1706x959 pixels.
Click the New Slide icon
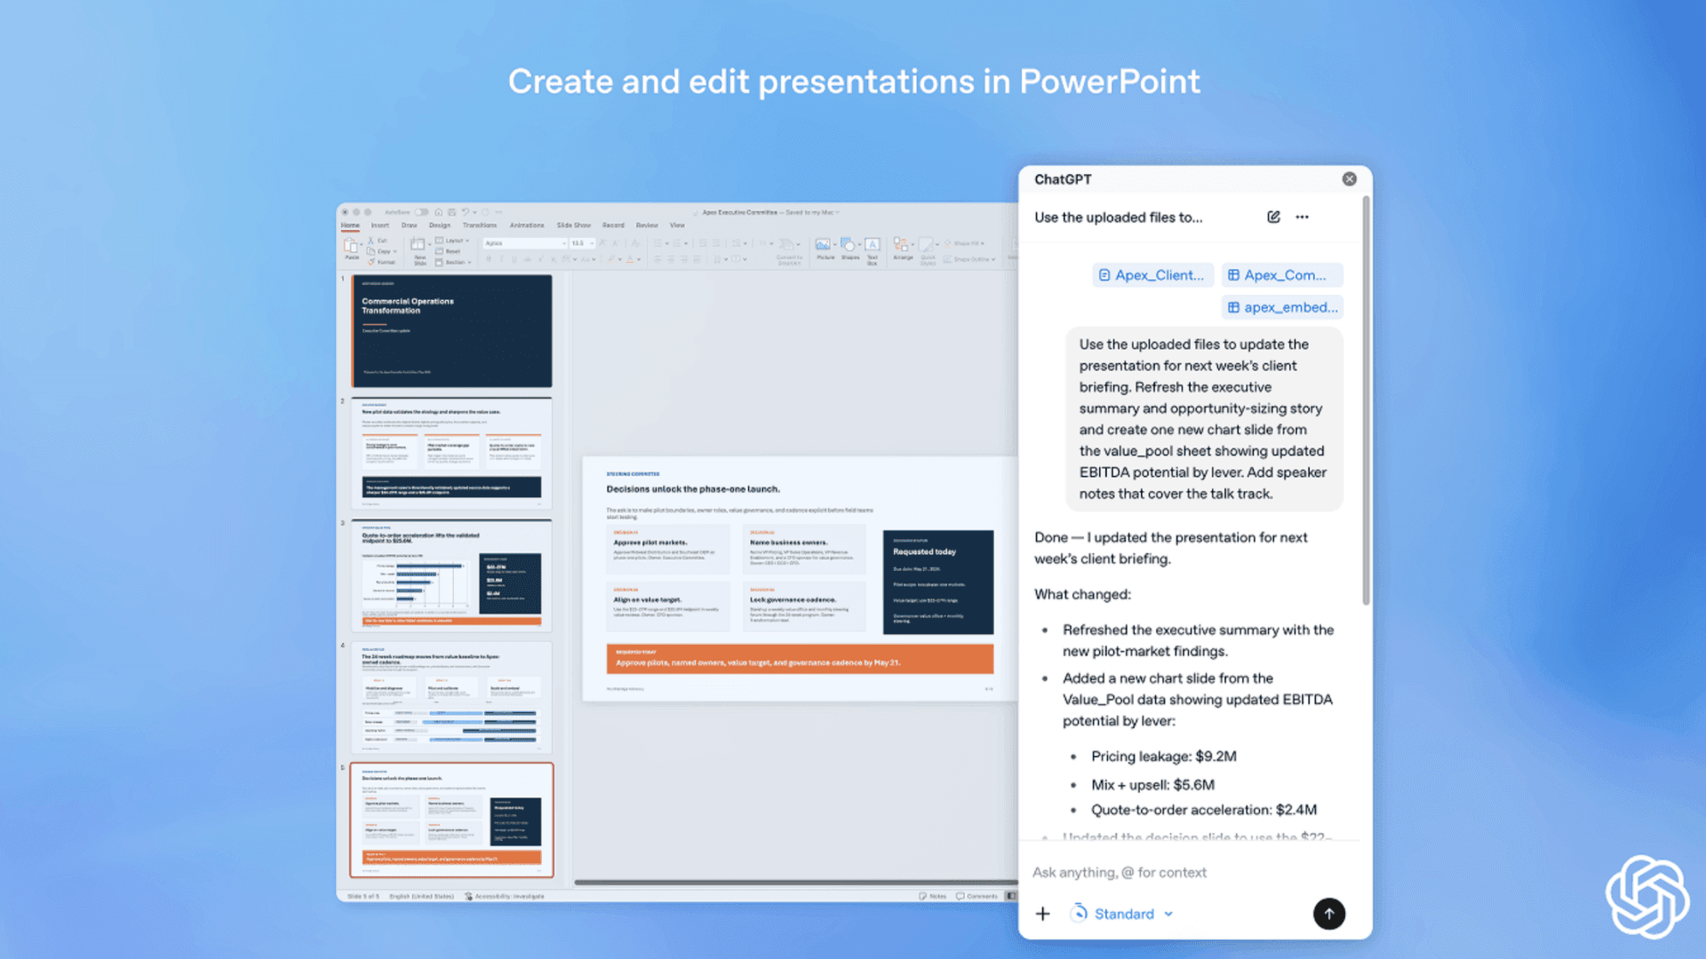tap(418, 243)
